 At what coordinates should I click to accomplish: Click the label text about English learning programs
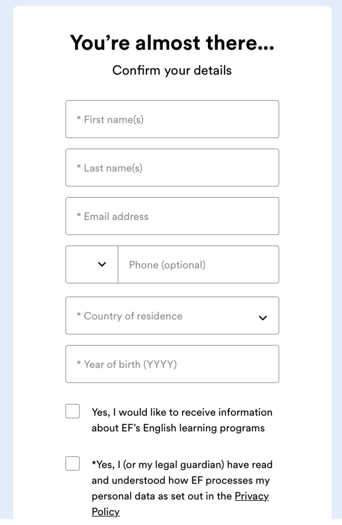[x=182, y=420]
